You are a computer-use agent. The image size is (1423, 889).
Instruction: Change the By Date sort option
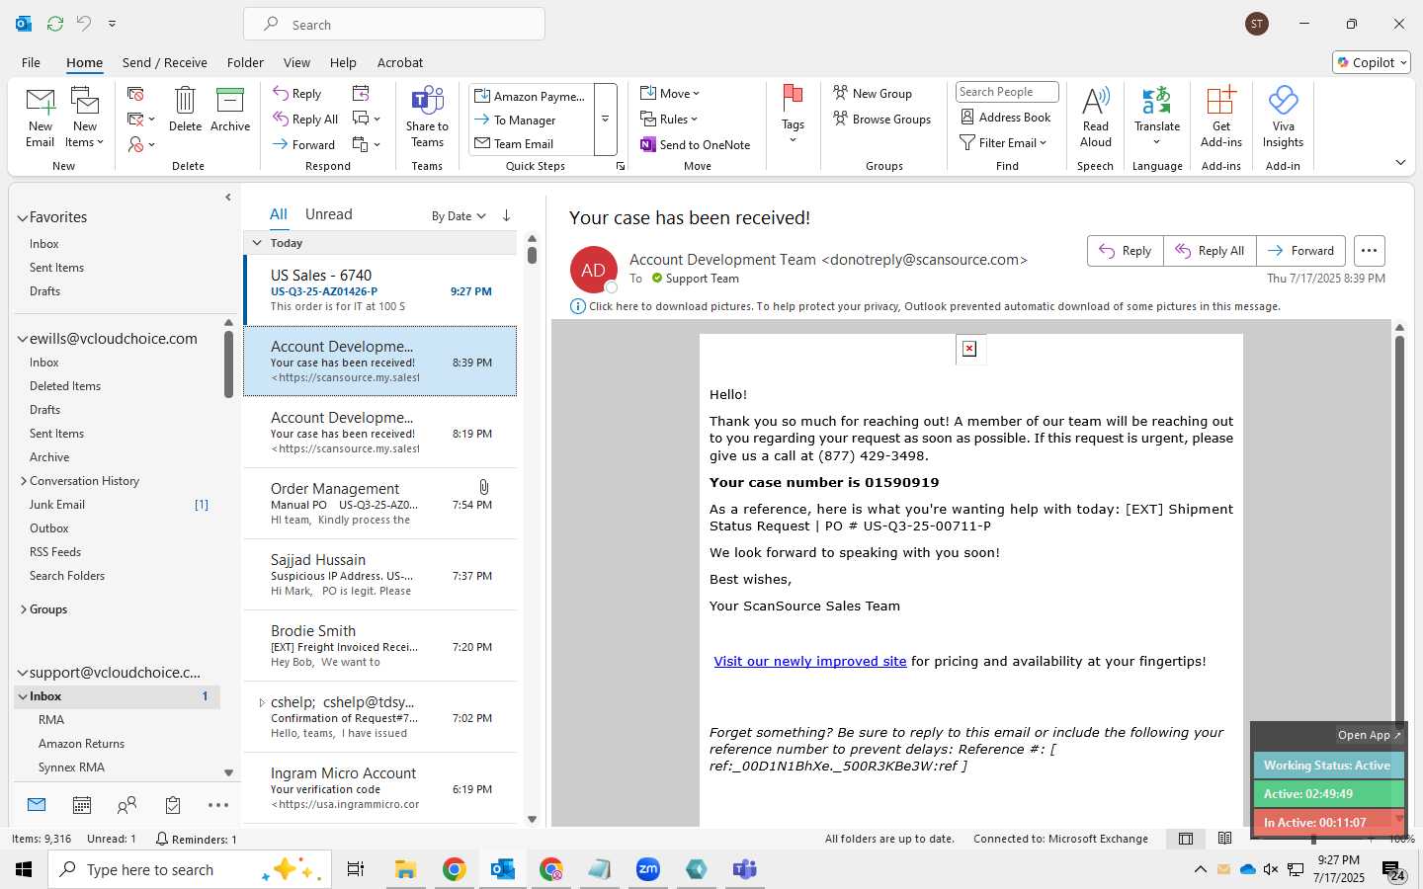(x=459, y=215)
